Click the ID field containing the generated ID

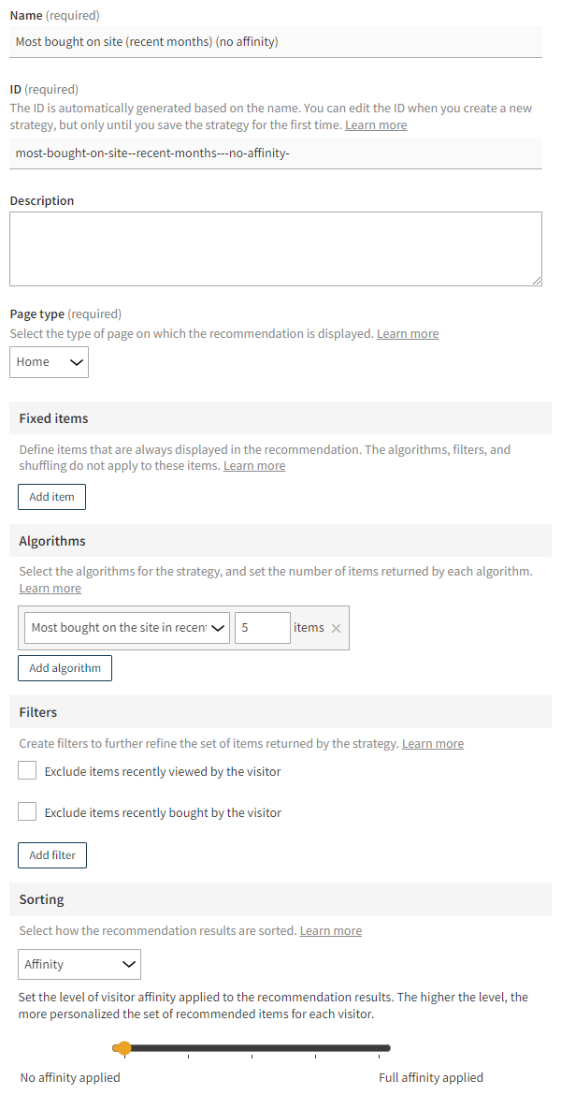click(276, 152)
